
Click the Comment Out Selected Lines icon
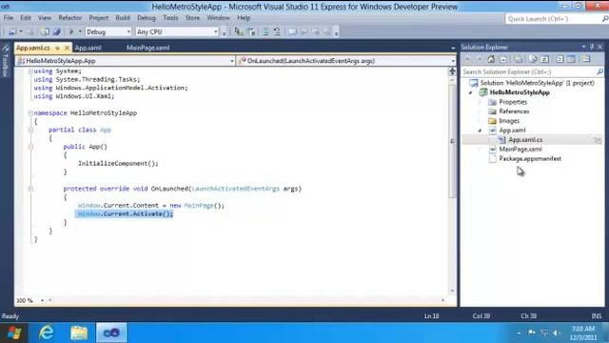[x=265, y=31]
